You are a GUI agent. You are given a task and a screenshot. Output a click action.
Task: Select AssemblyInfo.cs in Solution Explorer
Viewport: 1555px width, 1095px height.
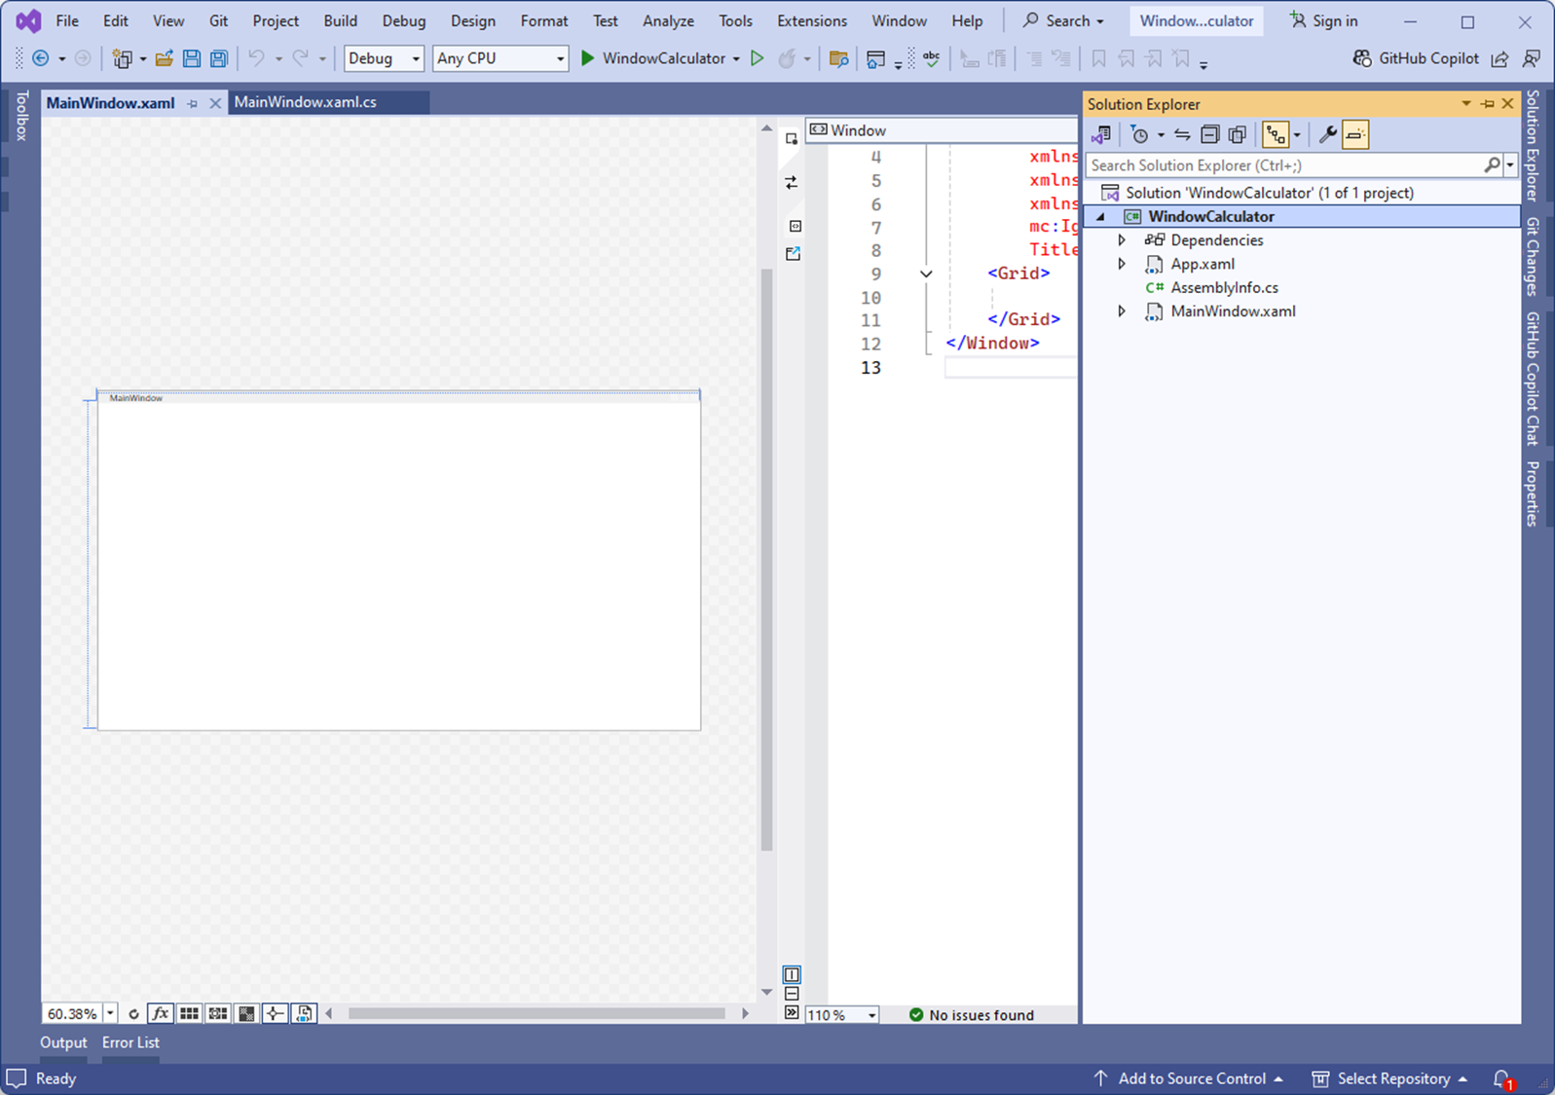click(x=1224, y=288)
